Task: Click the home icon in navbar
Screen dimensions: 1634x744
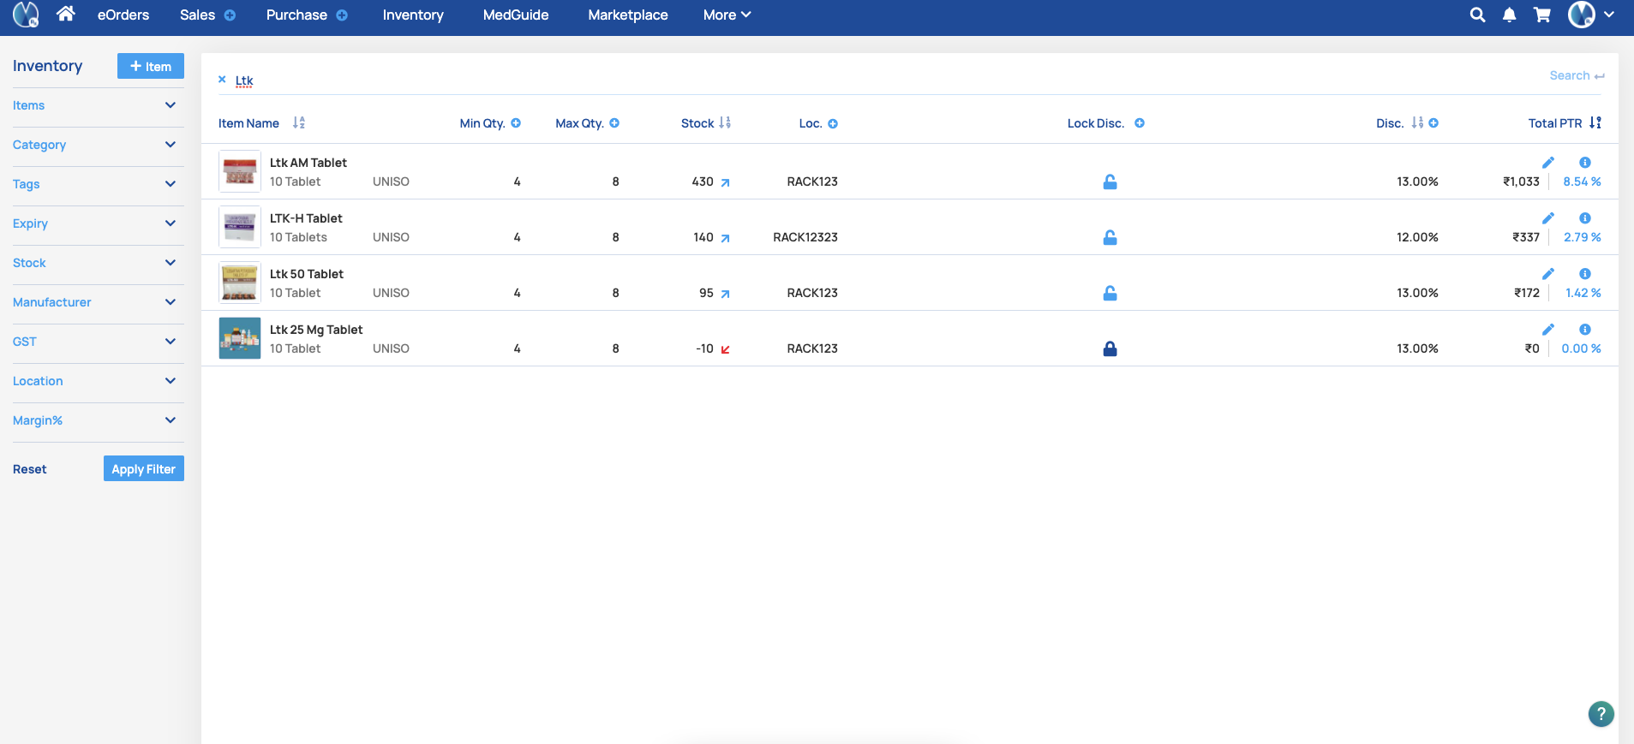Action: pos(66,14)
